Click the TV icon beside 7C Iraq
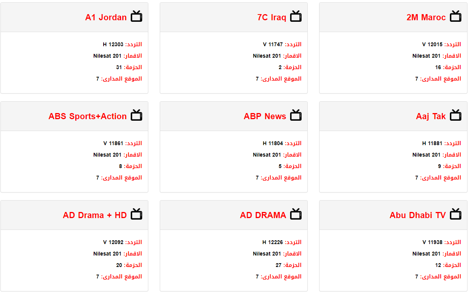Screen dimensions: 469x296 [296, 16]
